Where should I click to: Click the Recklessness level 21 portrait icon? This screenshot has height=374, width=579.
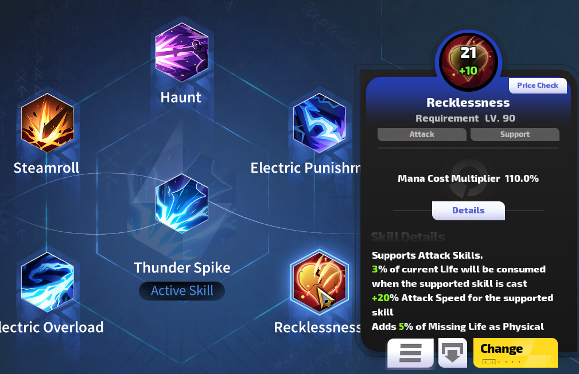468,61
